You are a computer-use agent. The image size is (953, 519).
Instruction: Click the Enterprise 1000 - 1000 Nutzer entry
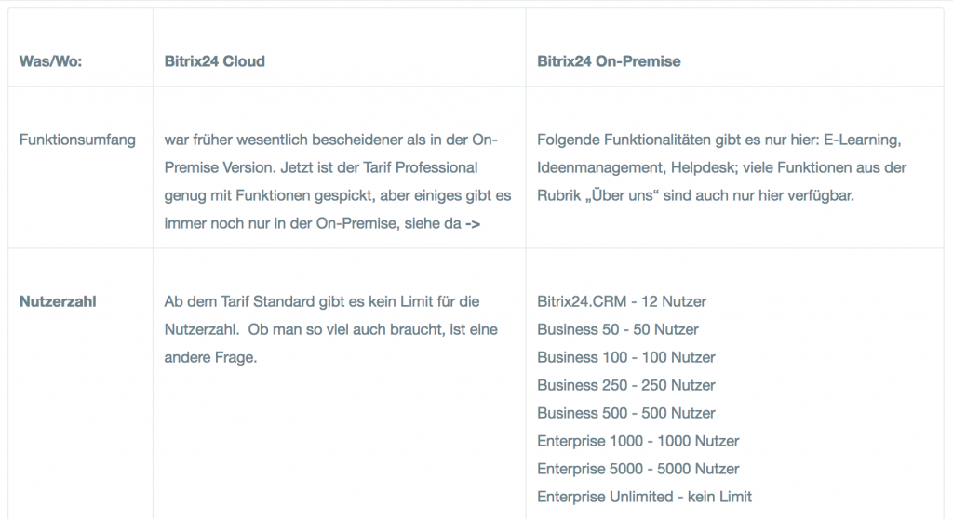pos(638,442)
